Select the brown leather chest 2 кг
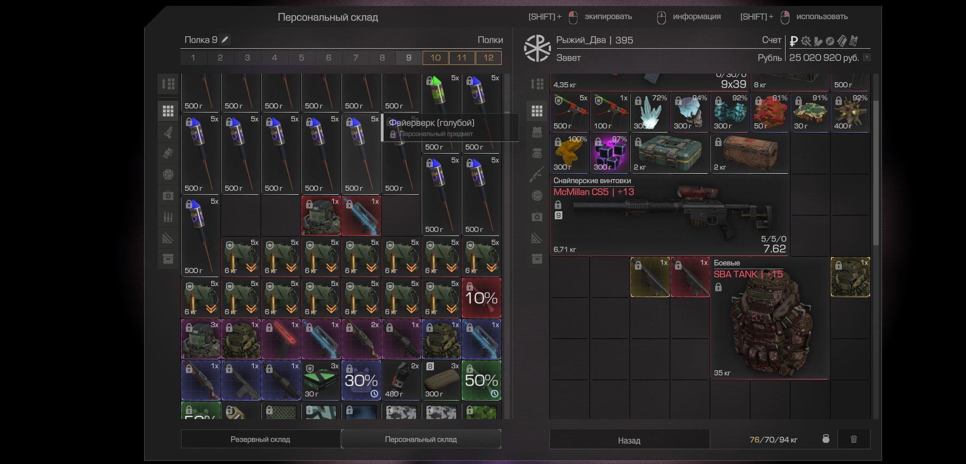Image resolution: width=966 pixels, height=464 pixels. 750,154
